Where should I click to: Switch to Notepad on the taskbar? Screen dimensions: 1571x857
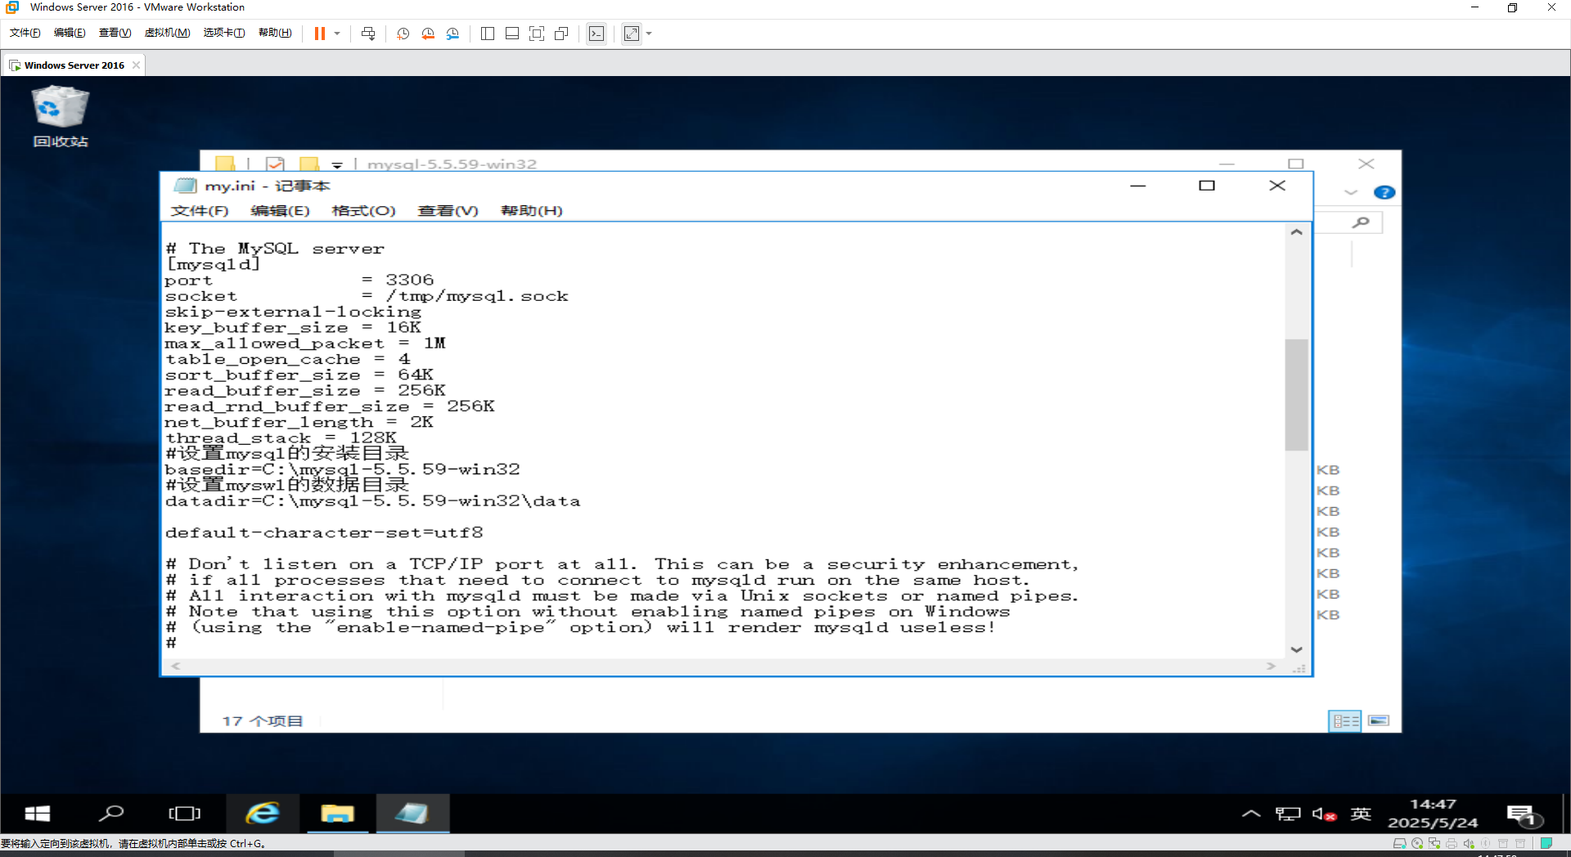tap(412, 813)
